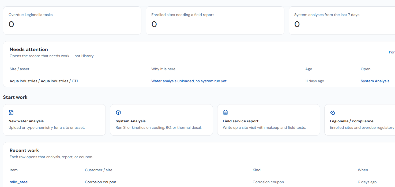Click the Legionella droplets icon
Screen dimensions: 395x187
(333, 112)
